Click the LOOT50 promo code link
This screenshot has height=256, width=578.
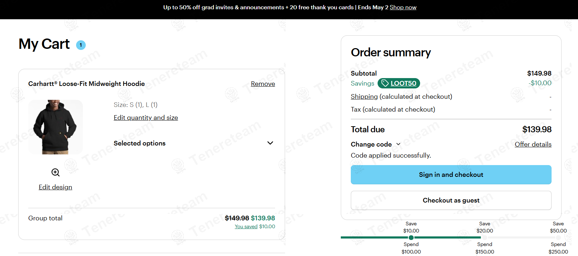tap(403, 83)
